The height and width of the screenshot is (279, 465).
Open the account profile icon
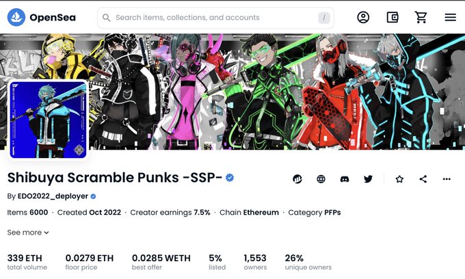363,18
